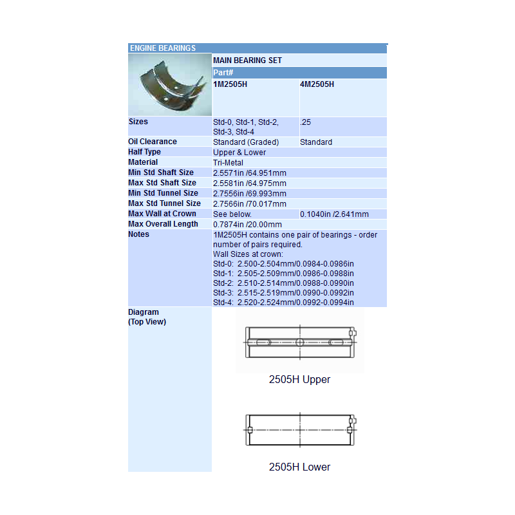Click the '2505H Upper' caption text
The height and width of the screenshot is (515, 515).
(299, 380)
